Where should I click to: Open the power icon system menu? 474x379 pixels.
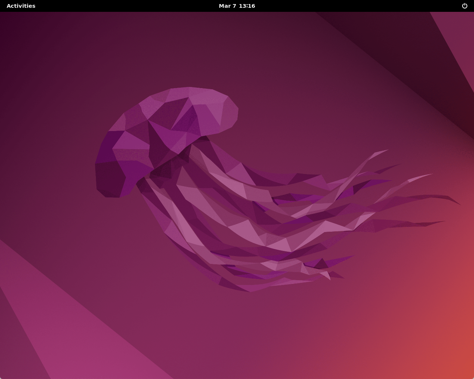(x=465, y=6)
